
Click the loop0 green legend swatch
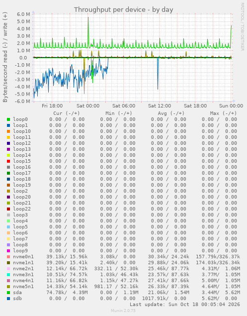(x=8, y=119)
